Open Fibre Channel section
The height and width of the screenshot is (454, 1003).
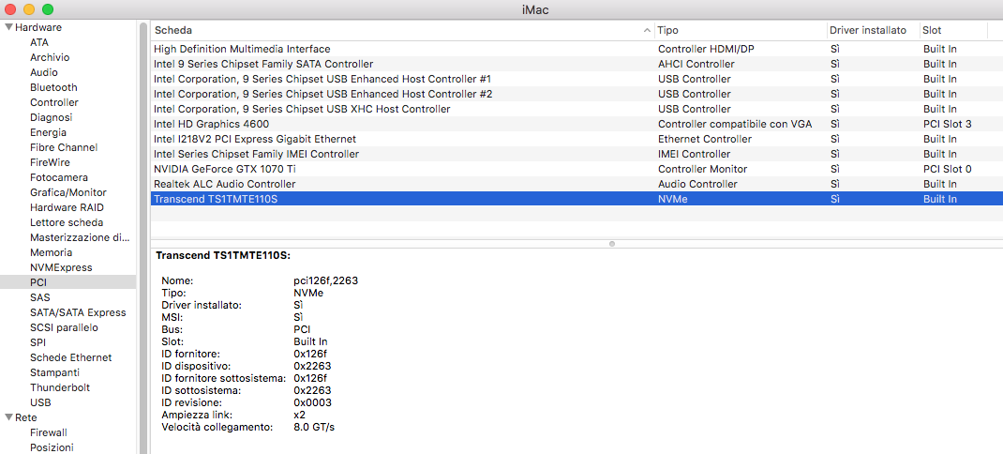(64, 147)
